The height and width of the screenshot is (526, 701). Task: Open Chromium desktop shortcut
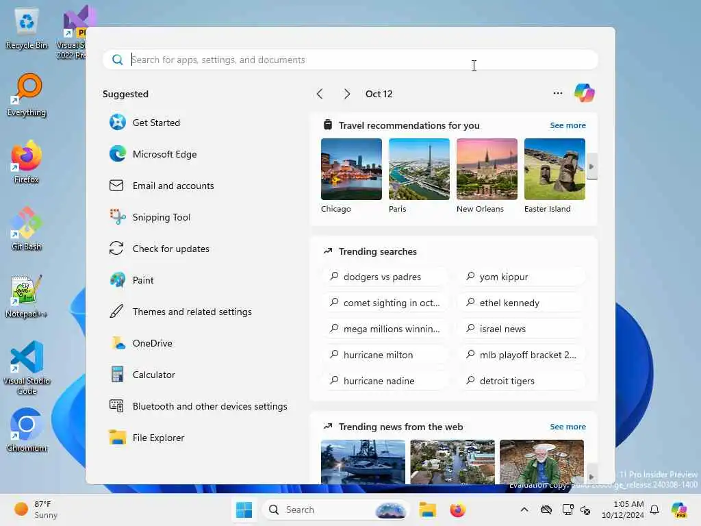27,430
